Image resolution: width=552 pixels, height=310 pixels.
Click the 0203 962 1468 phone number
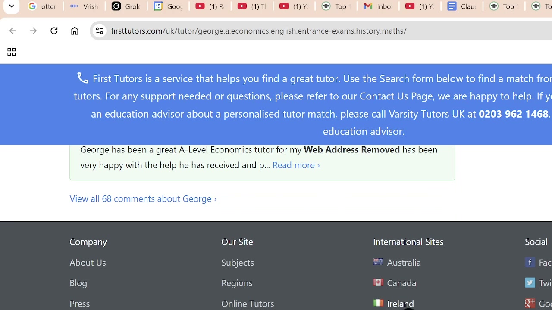[x=513, y=114]
